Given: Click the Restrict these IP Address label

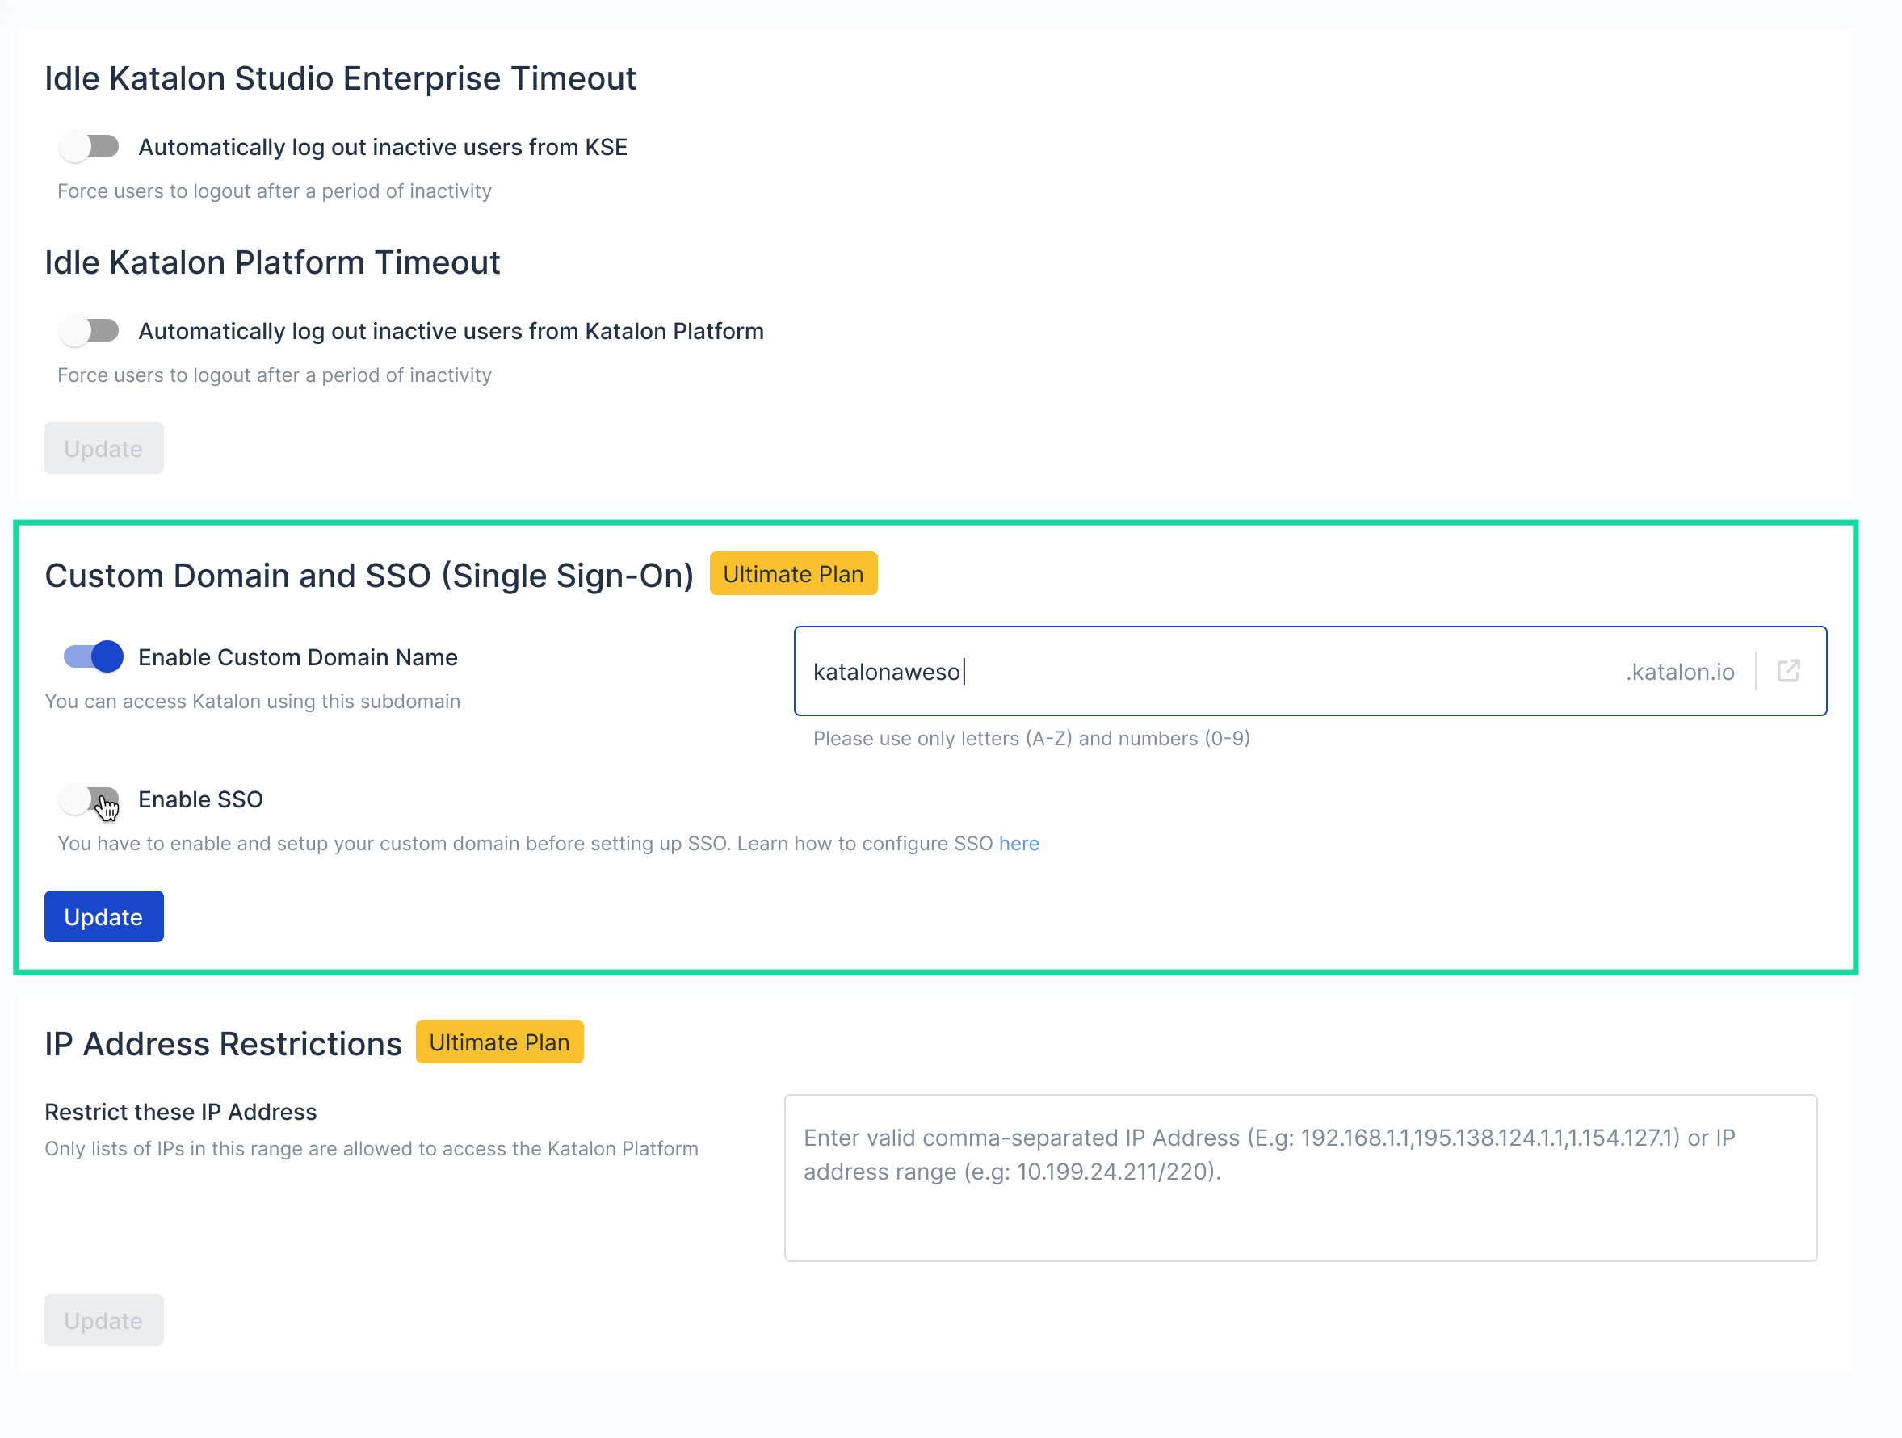Looking at the screenshot, I should click(x=181, y=1111).
